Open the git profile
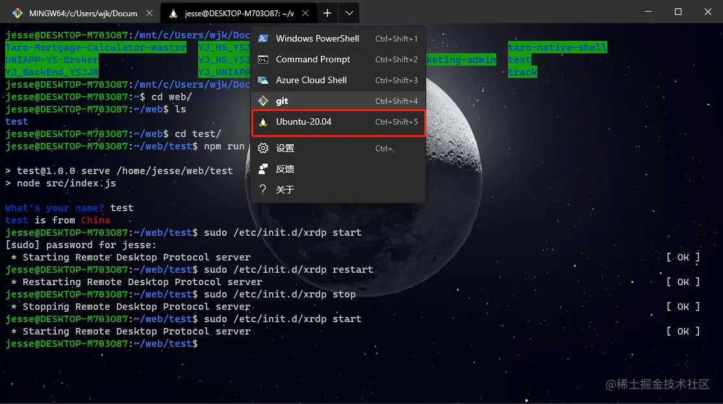723x404 pixels. (338, 101)
